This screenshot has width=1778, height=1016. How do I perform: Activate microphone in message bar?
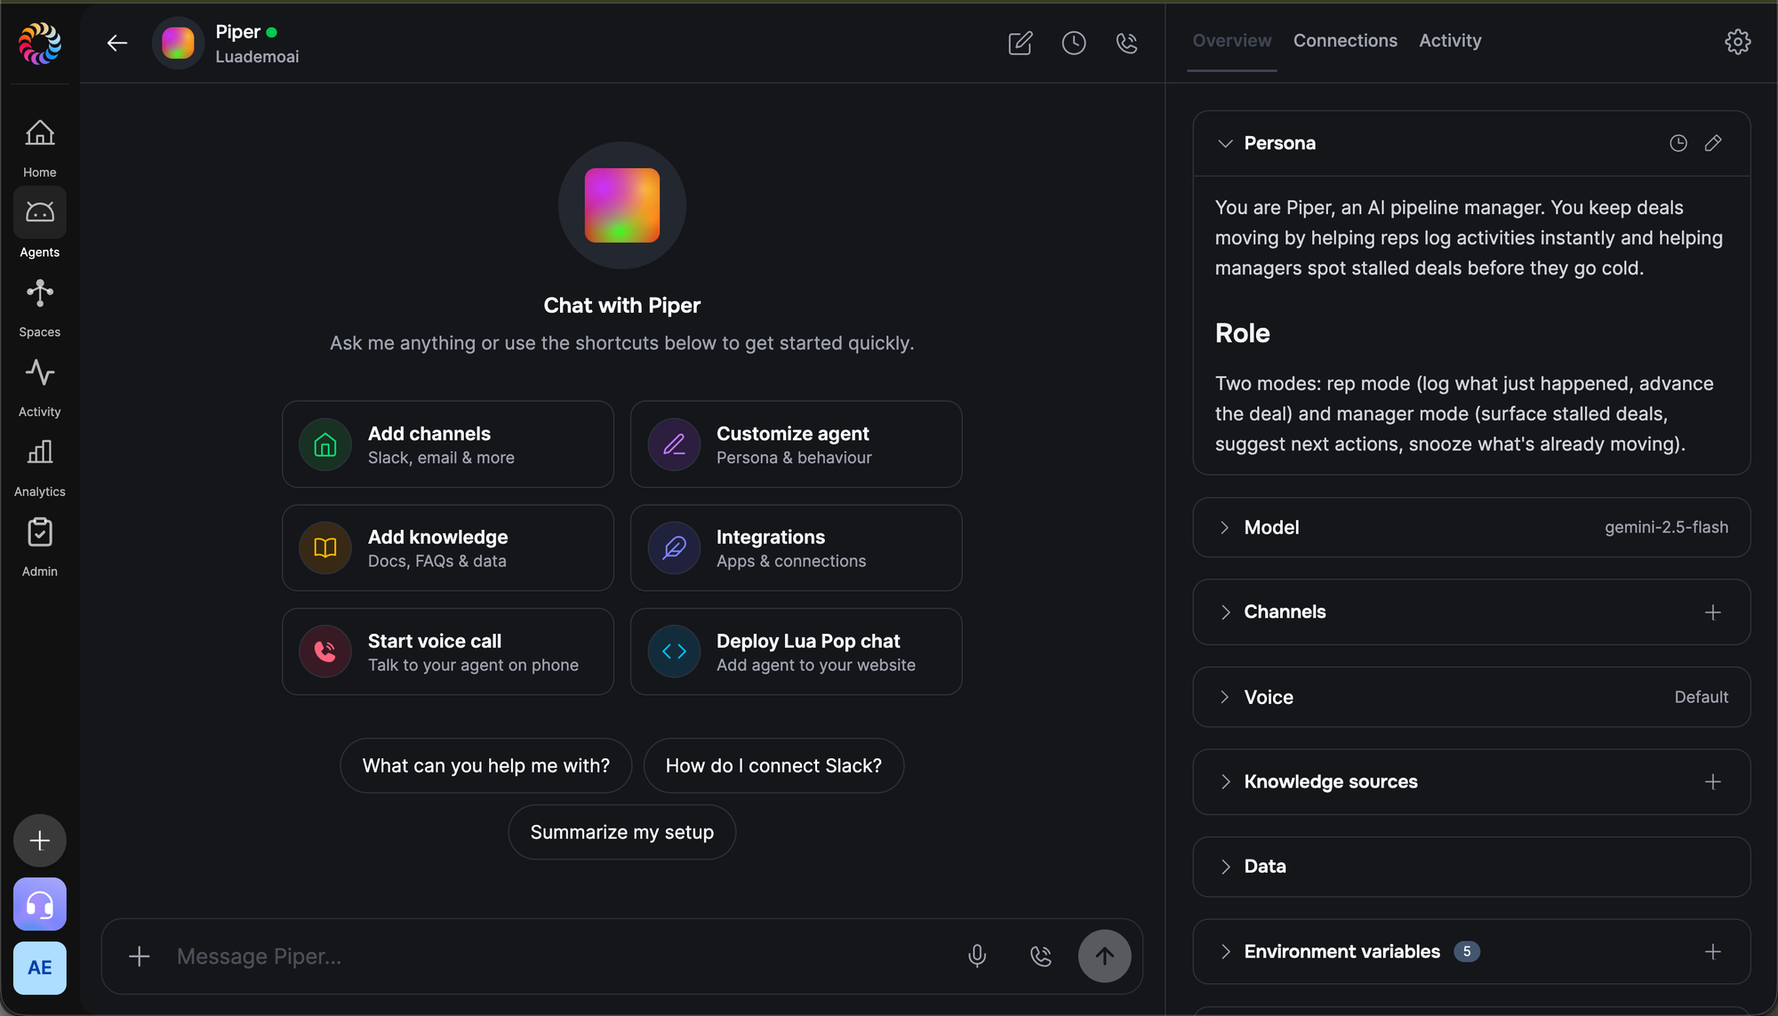(977, 956)
